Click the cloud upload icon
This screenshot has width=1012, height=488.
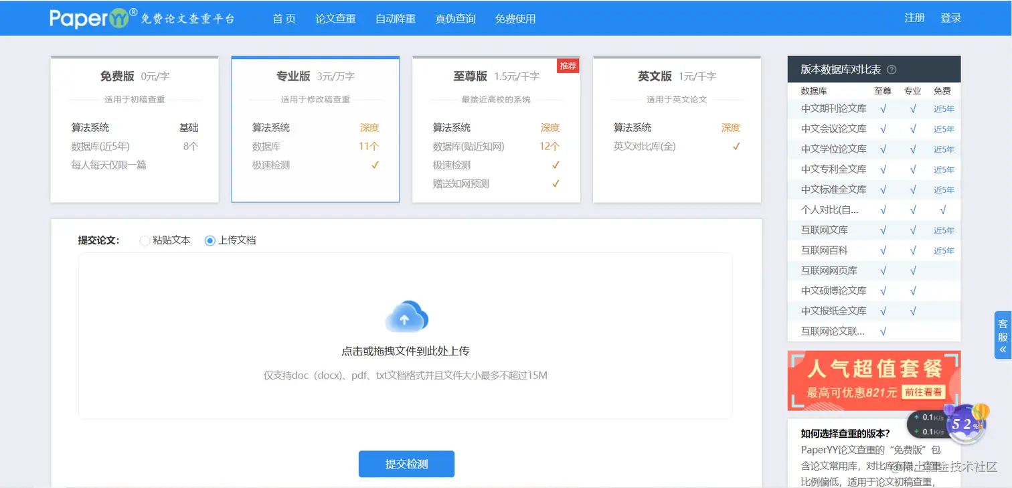[406, 317]
